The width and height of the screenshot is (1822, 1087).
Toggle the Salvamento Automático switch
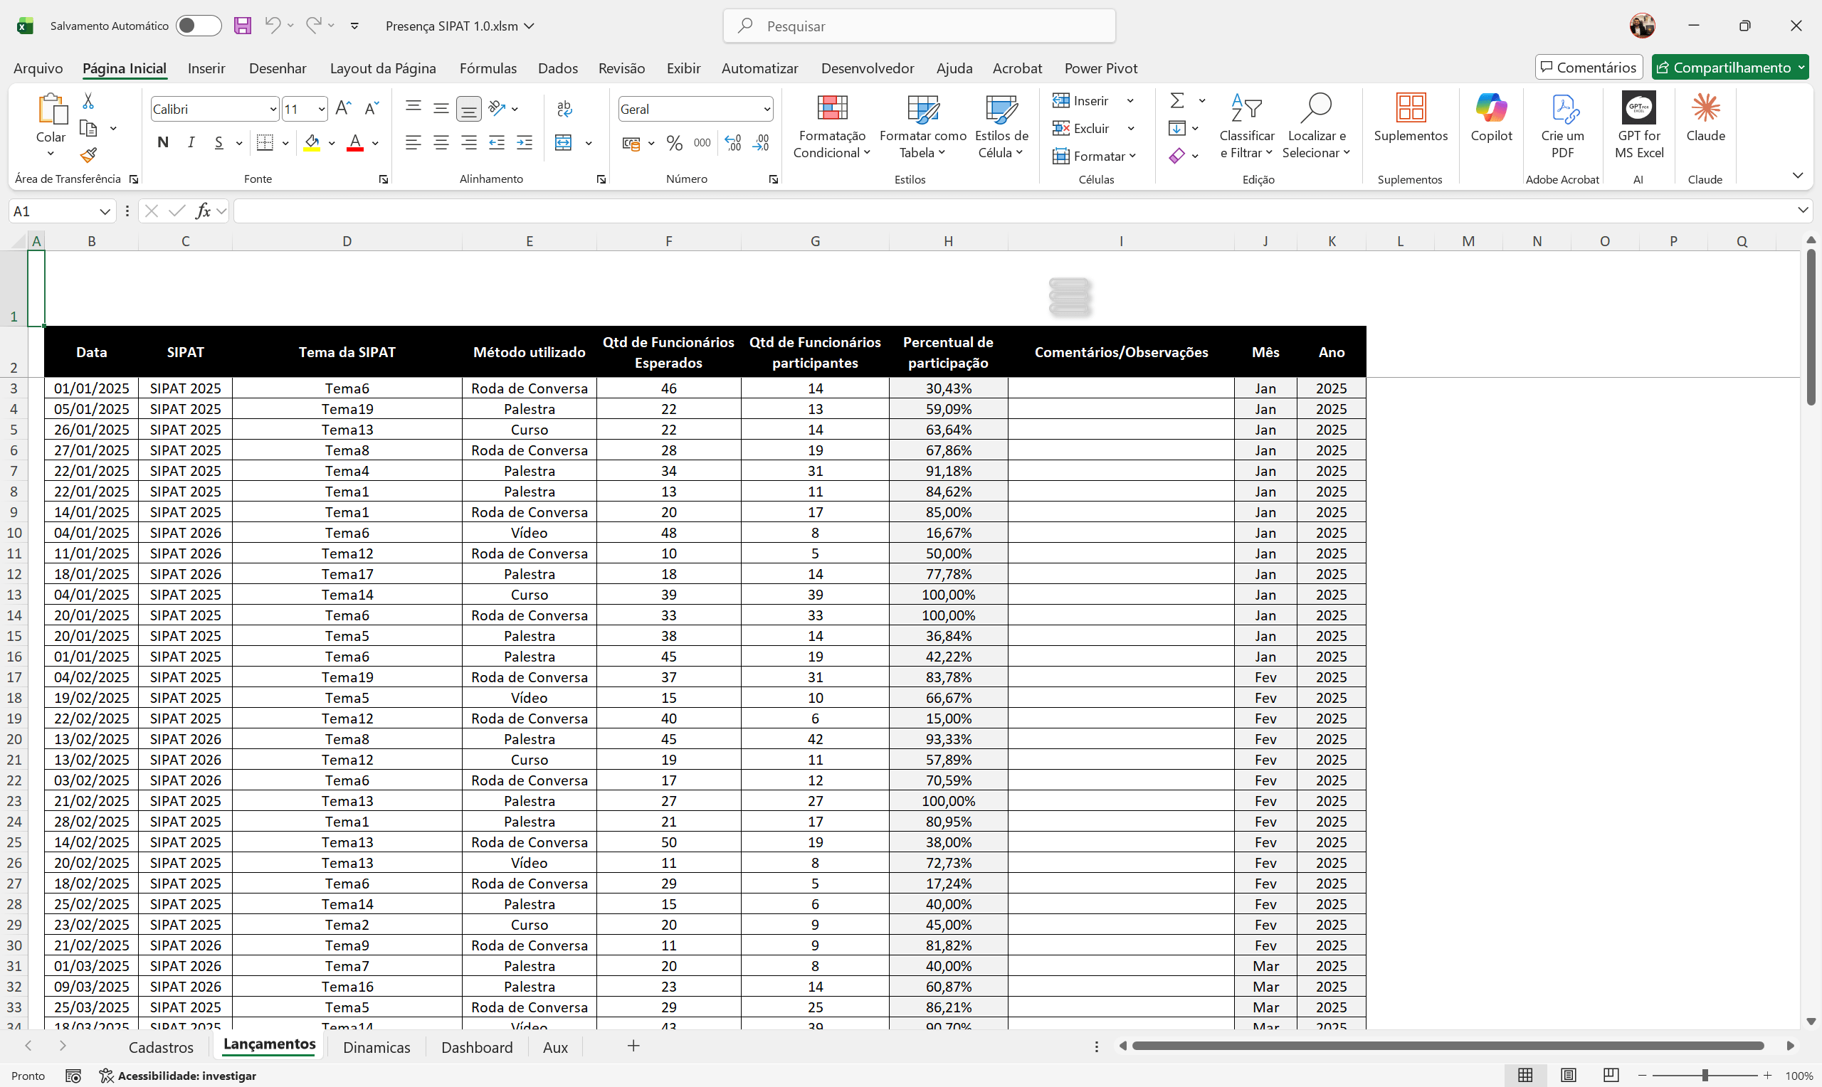coord(199,26)
